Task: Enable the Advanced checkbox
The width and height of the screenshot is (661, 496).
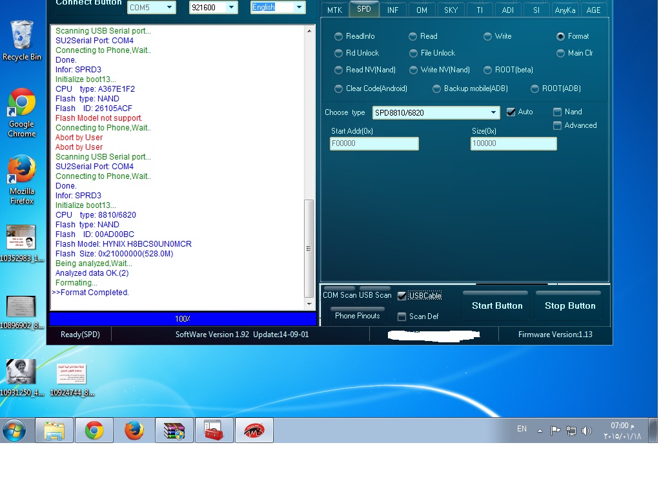Action: (557, 126)
